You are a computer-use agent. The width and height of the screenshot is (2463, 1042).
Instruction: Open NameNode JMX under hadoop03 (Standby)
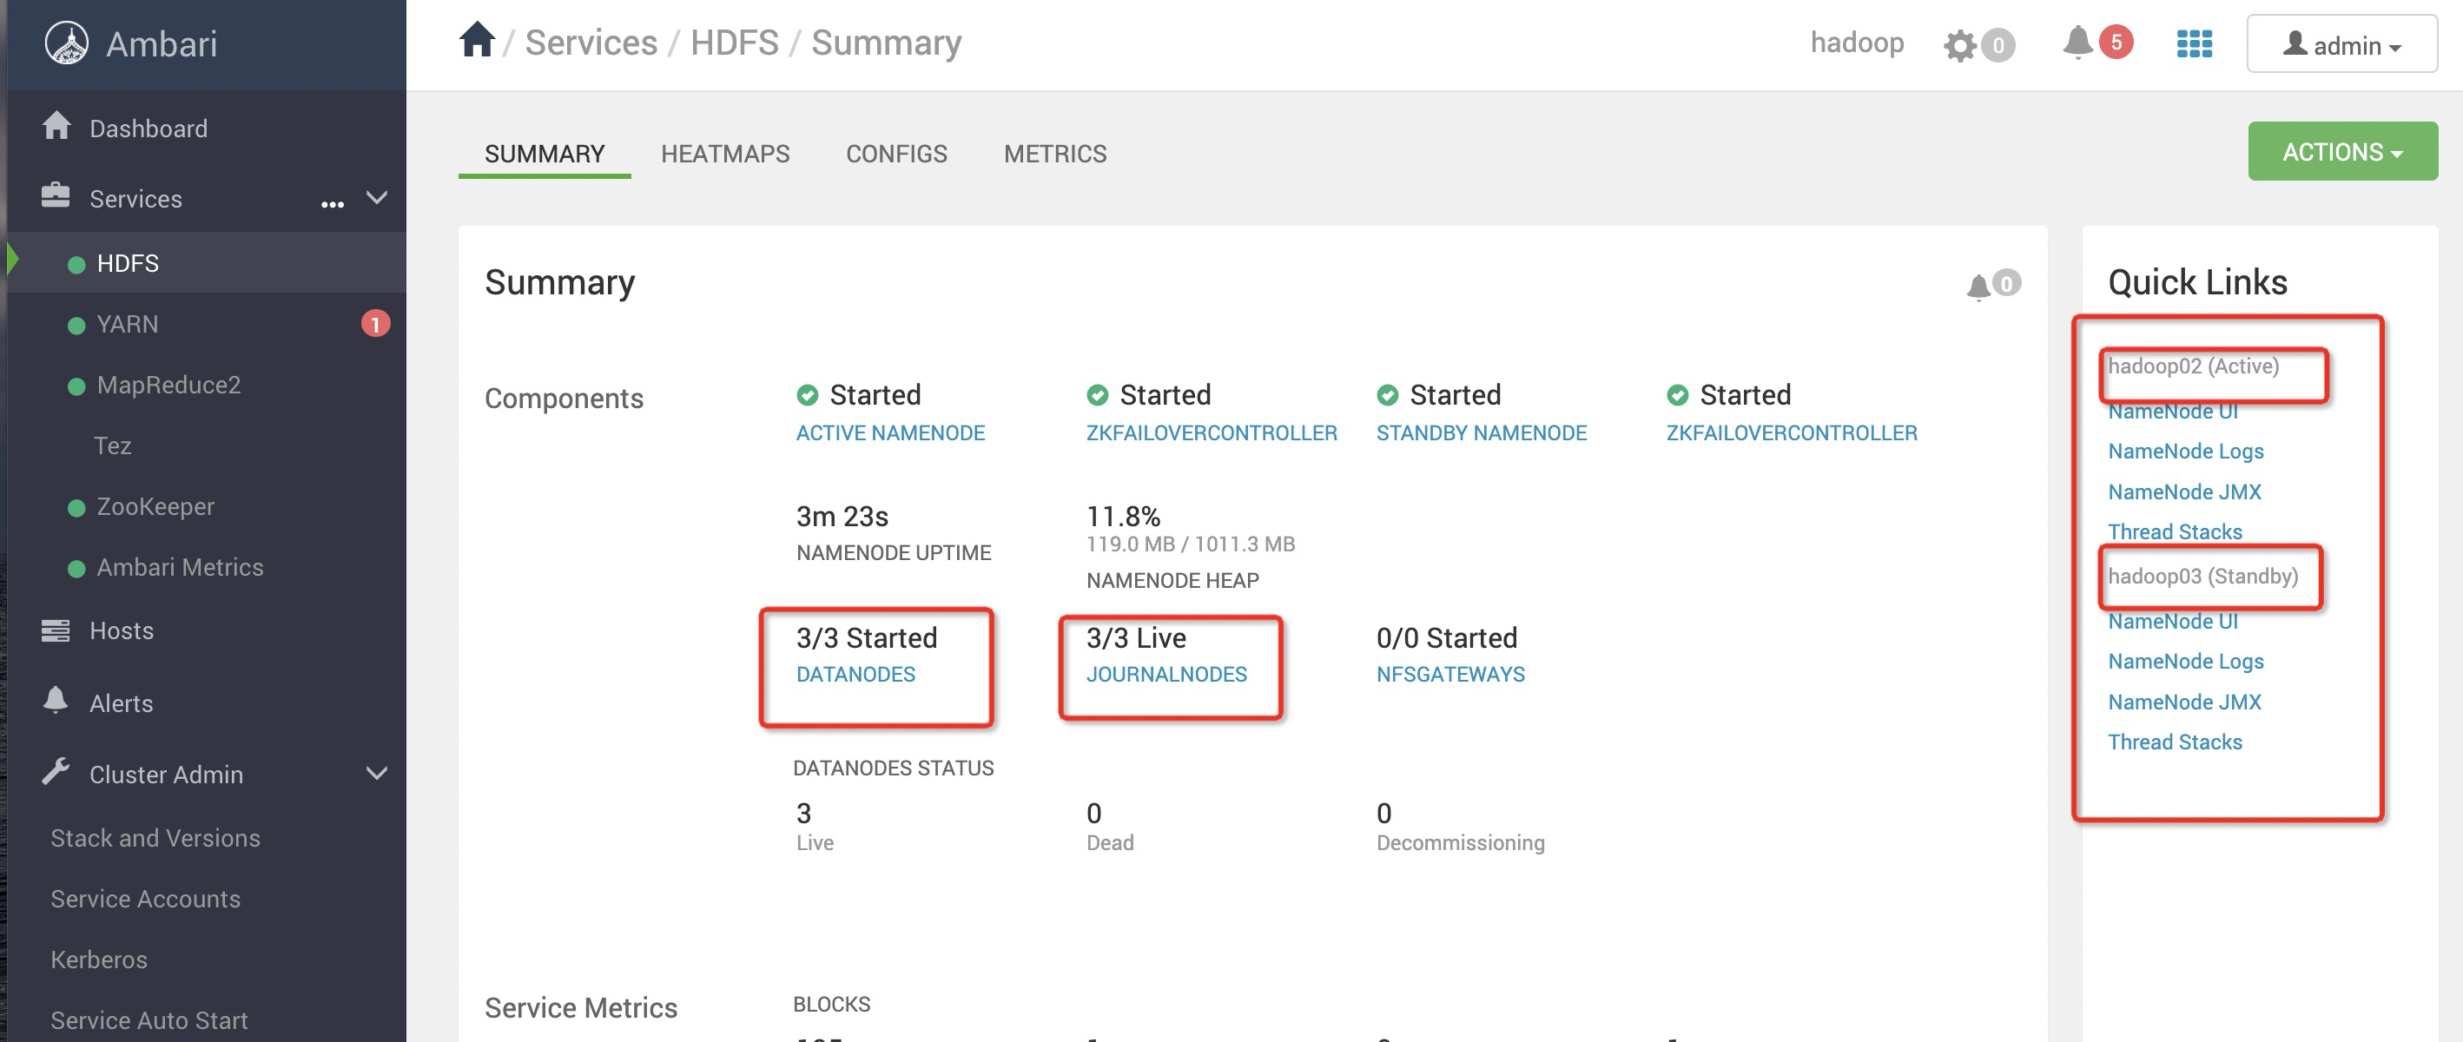click(2184, 702)
